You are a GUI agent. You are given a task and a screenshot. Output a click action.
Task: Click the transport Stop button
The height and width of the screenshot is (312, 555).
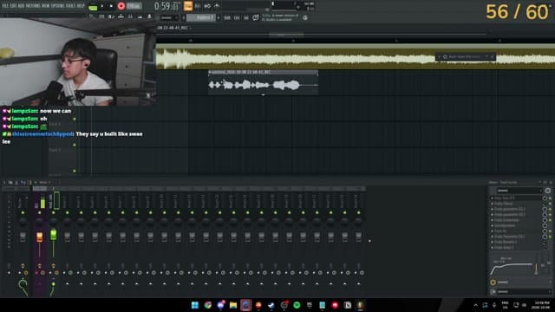(x=111, y=6)
